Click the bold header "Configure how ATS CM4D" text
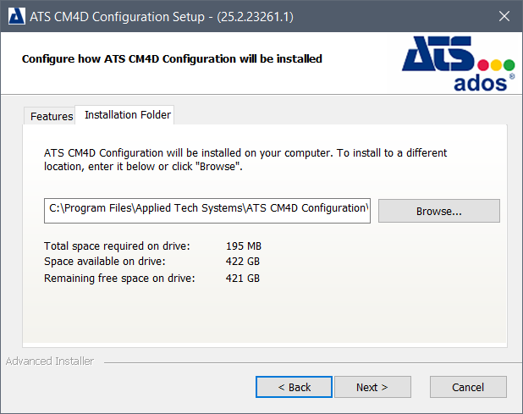The width and height of the screenshot is (523, 414). pyautogui.click(x=172, y=59)
